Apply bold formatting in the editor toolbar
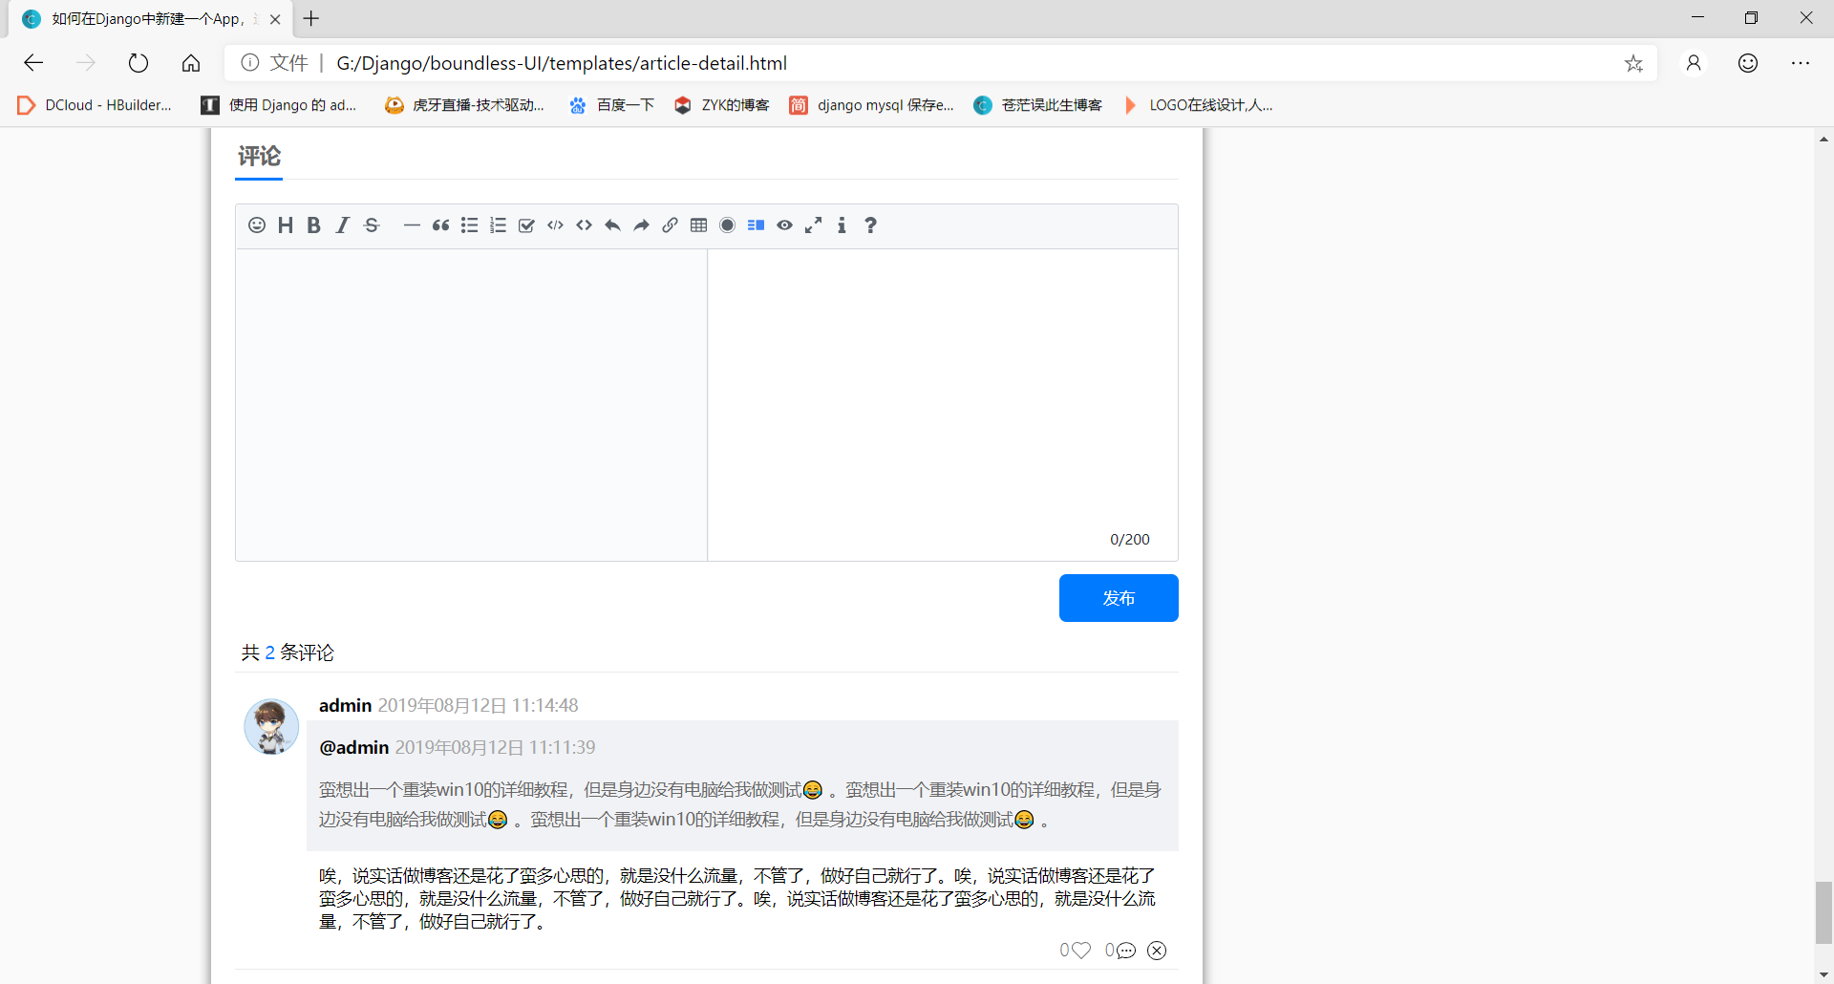The width and height of the screenshot is (1834, 984). tap(313, 225)
